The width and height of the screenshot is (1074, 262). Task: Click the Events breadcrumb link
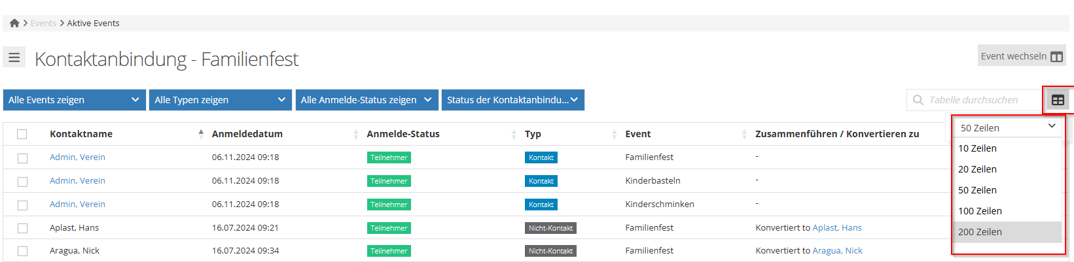(43, 23)
